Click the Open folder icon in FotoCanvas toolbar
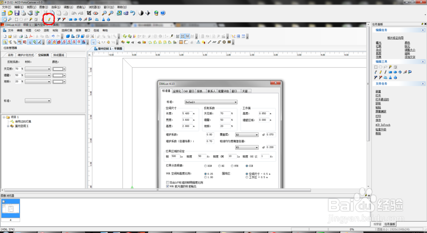Screen dimensions: 427x233 click(x=10, y=13)
